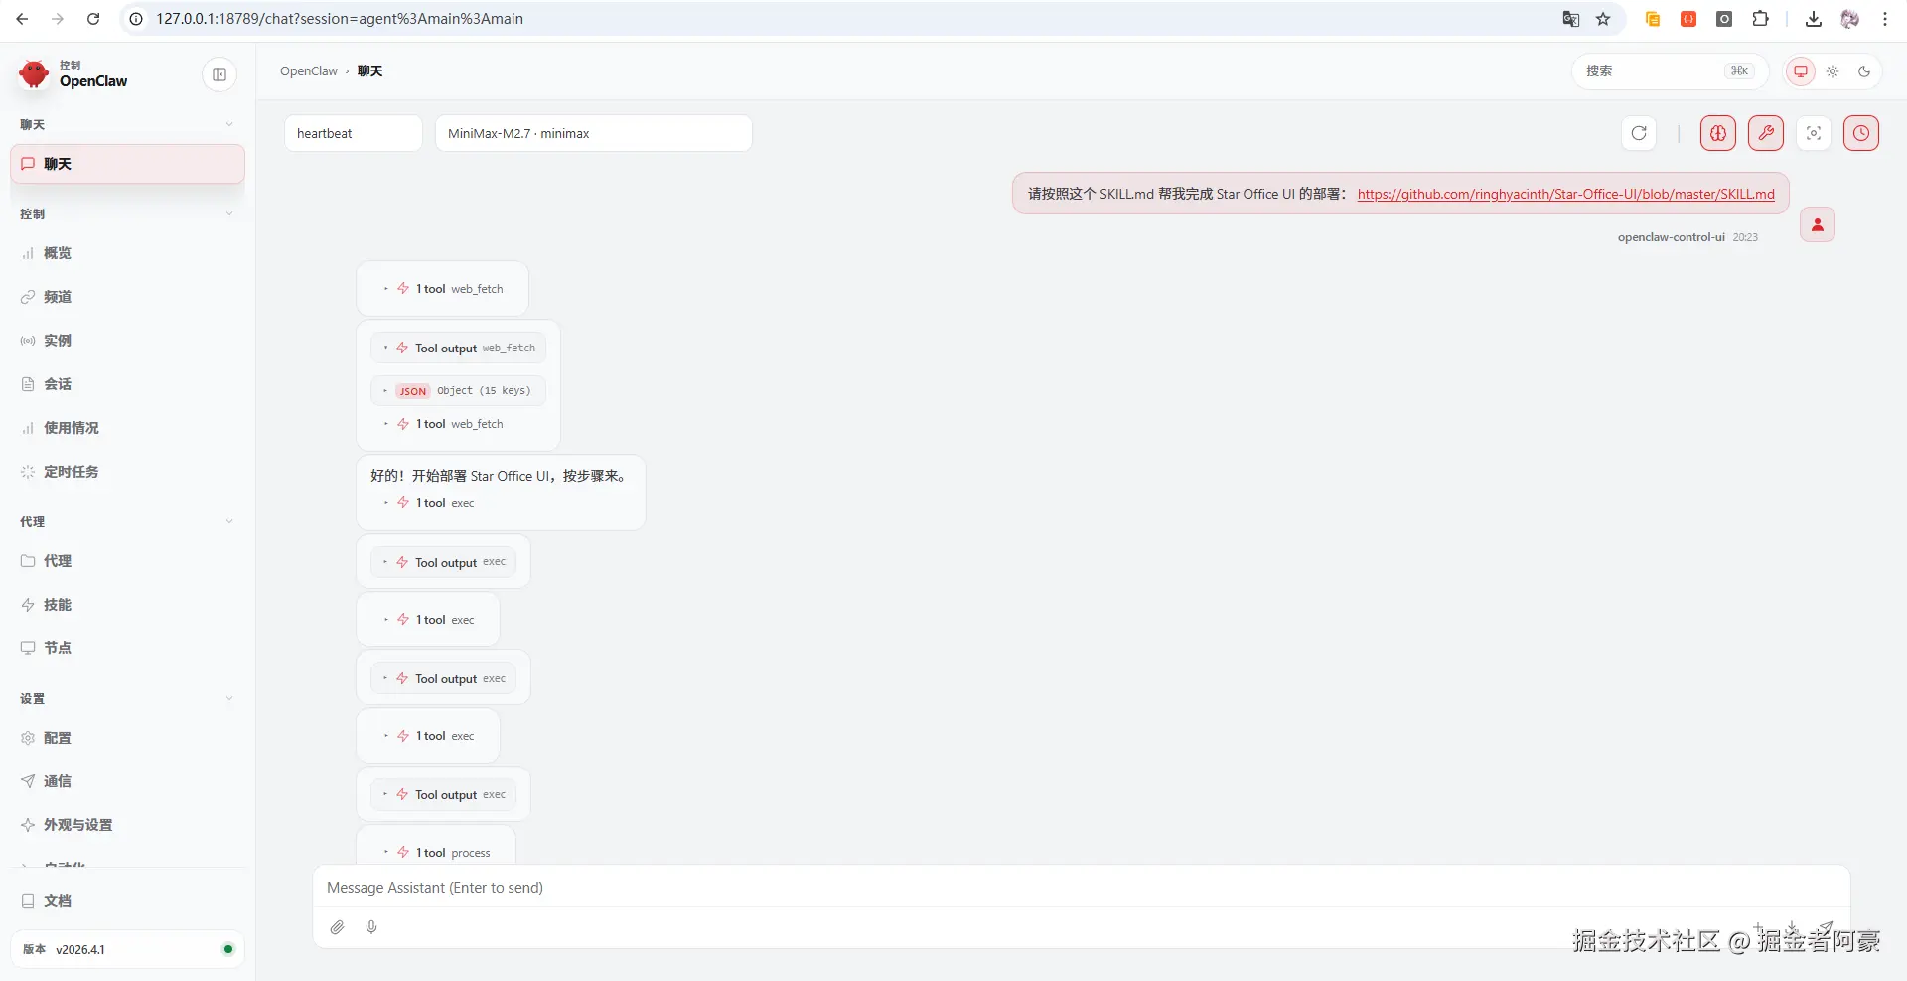Image resolution: width=1907 pixels, height=981 pixels.
Task: Open the 技能 skills page
Action: [x=127, y=605]
